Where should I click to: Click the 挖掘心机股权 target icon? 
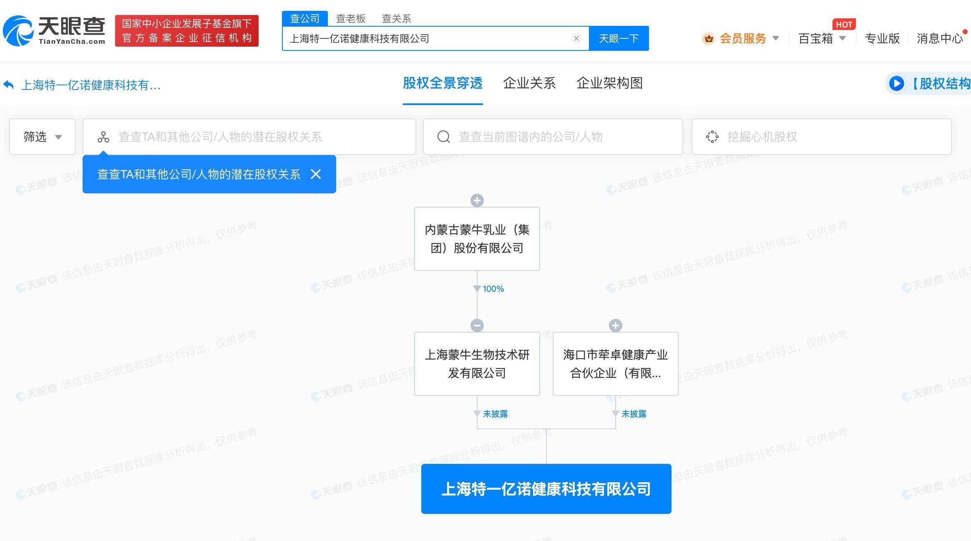pos(712,137)
